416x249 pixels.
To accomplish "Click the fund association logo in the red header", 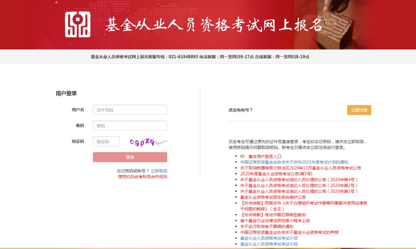I will 77,24.
